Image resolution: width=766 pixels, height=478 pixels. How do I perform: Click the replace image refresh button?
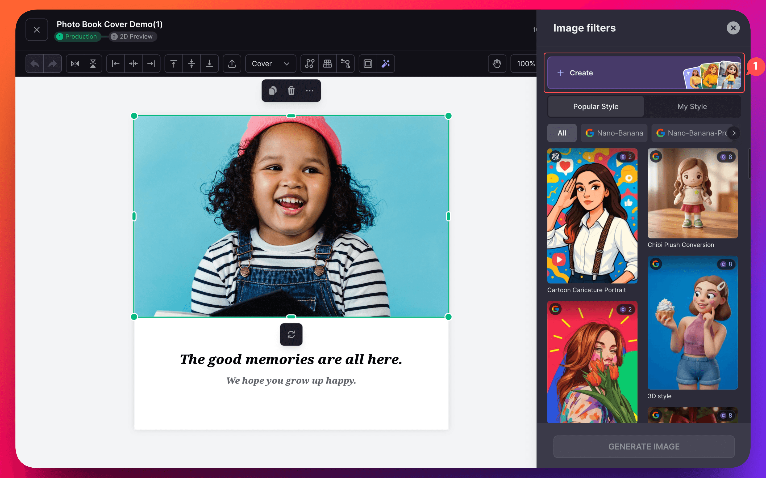(291, 334)
